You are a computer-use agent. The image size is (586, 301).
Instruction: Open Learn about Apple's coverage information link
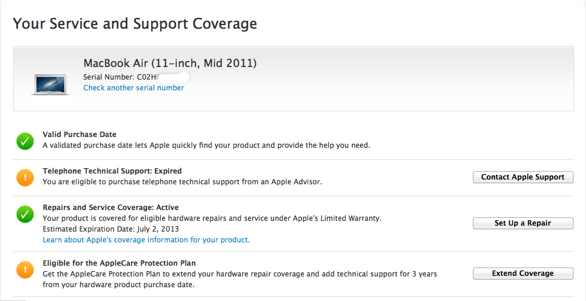(146, 240)
